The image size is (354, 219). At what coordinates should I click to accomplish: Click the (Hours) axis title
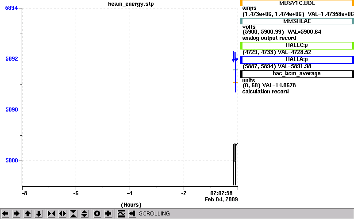click(x=131, y=205)
